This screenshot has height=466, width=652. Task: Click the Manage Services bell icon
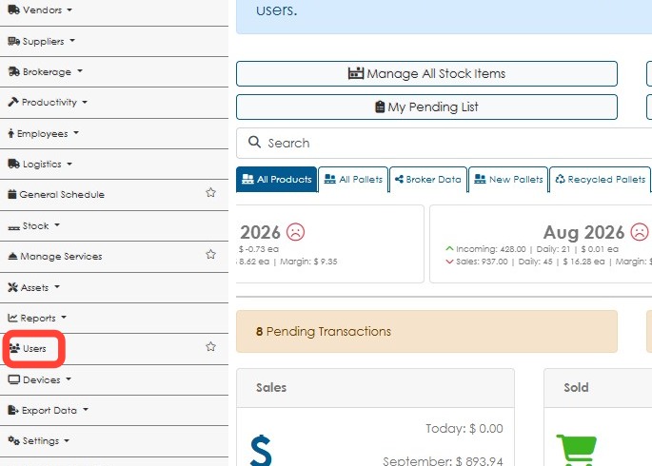(x=13, y=256)
